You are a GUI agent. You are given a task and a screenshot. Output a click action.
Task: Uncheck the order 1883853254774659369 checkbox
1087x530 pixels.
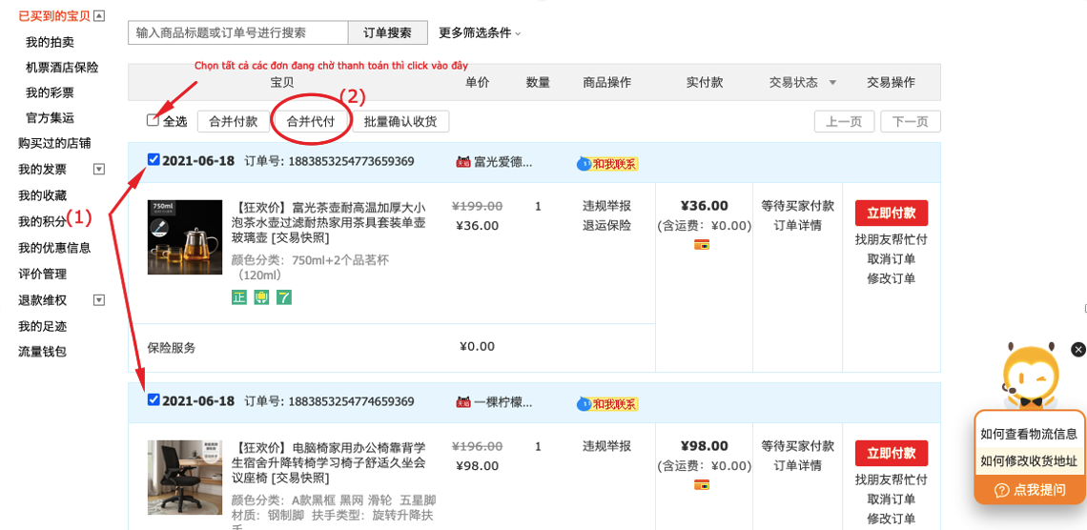point(154,400)
